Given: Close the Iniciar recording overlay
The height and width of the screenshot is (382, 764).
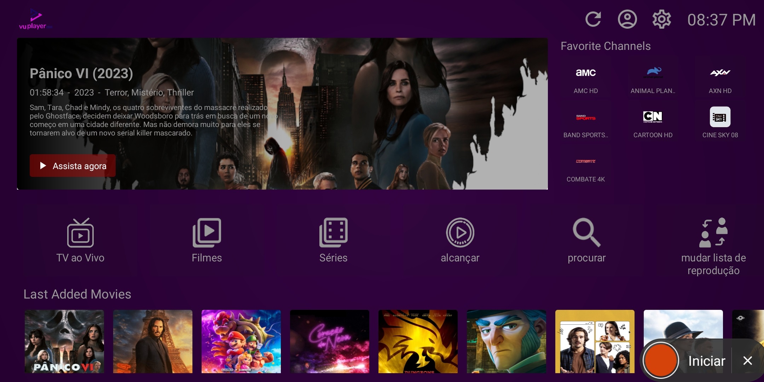Looking at the screenshot, I should 747,361.
